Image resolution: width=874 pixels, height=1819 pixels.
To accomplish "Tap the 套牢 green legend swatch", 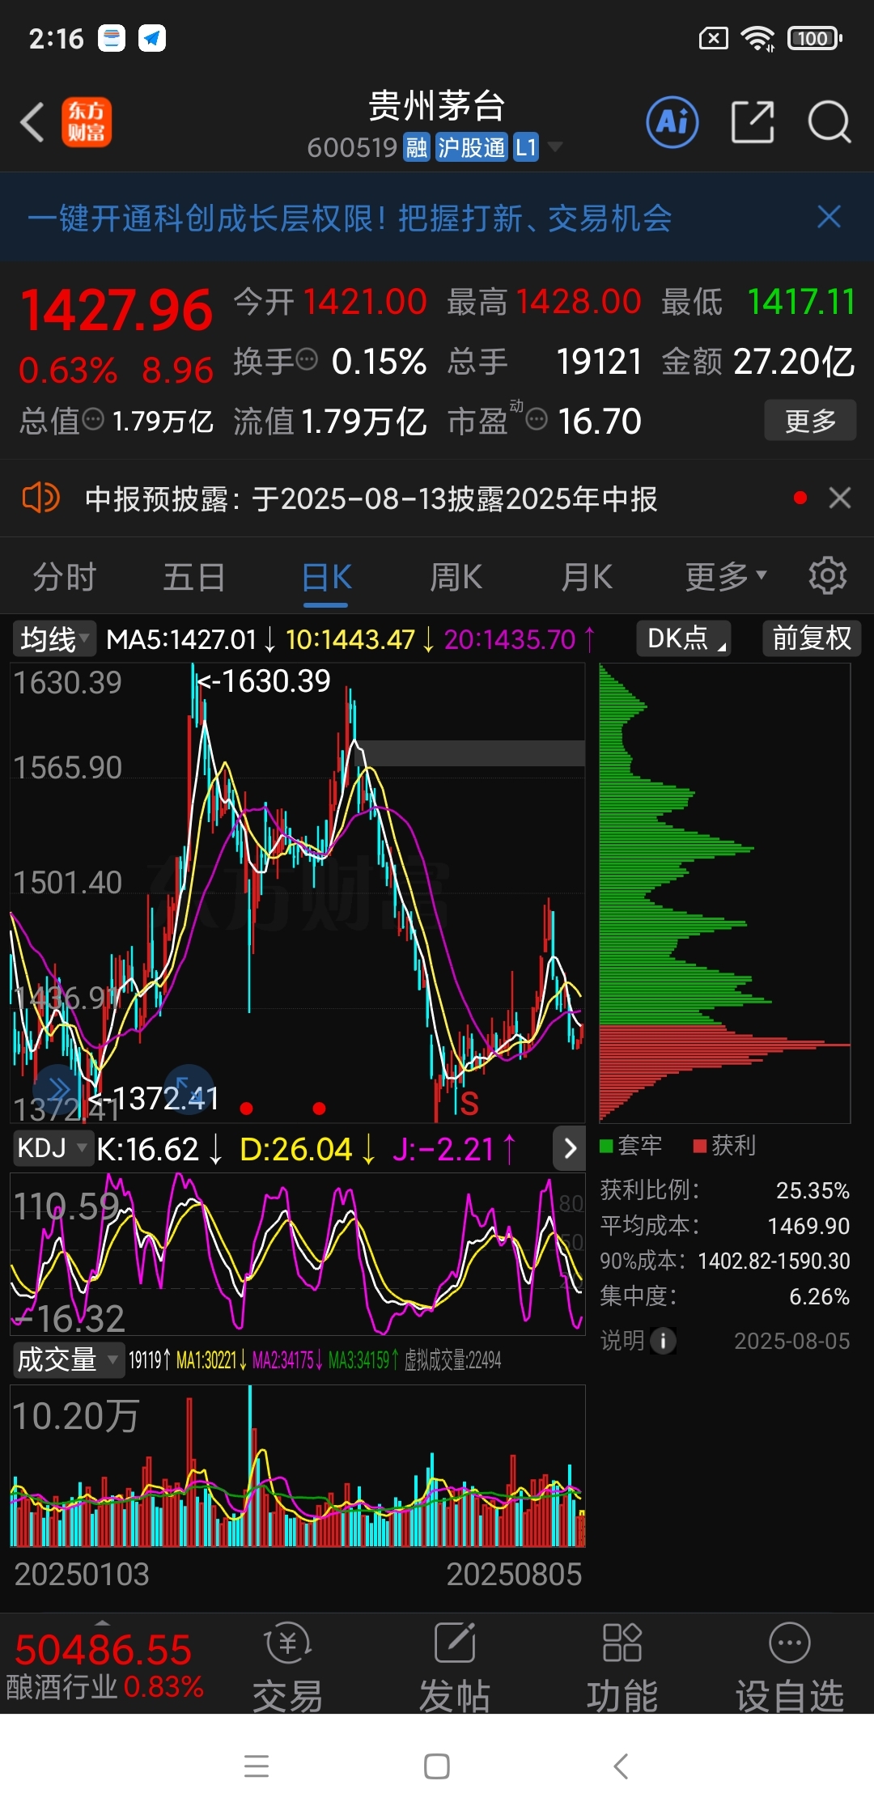I will coord(606,1146).
